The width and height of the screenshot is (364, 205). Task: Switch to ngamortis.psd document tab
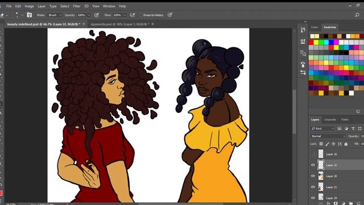[119, 24]
